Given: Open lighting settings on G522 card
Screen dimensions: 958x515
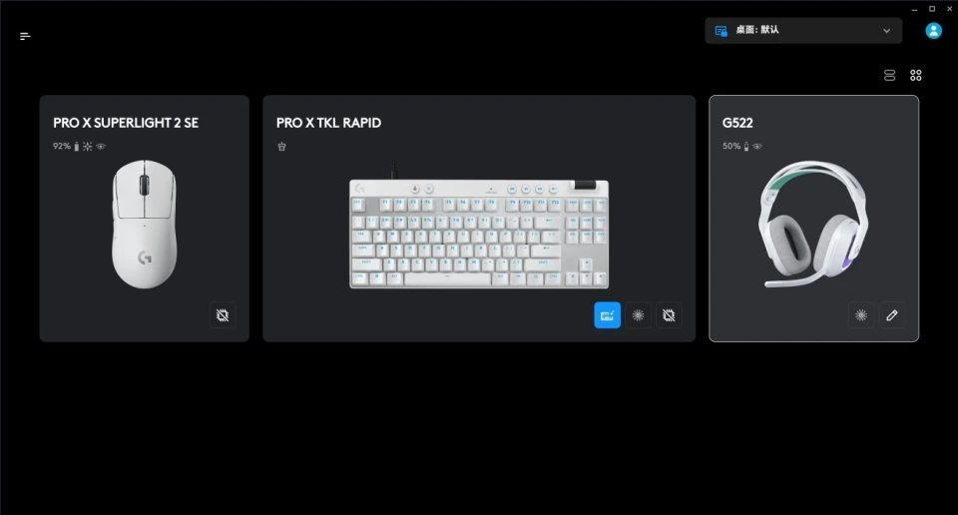Looking at the screenshot, I should click(861, 315).
